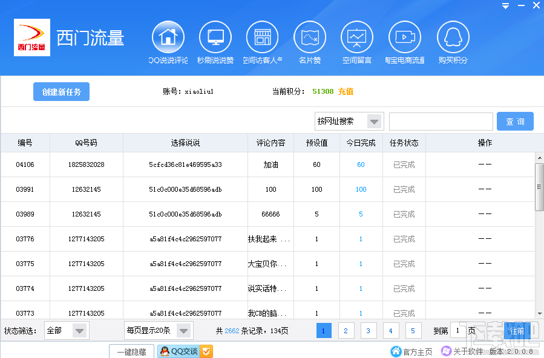Click the 名片赞 icon
The image size is (544, 358).
(x=309, y=37)
